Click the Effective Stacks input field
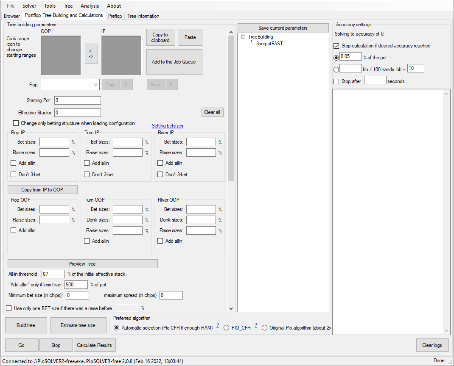This screenshot has height=366, width=454. pyautogui.click(x=78, y=112)
